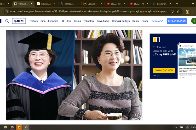Viewport: 196px width, 130px height.
Task: Mute the playing YouTube tab audio
Action: (x=143, y=4)
